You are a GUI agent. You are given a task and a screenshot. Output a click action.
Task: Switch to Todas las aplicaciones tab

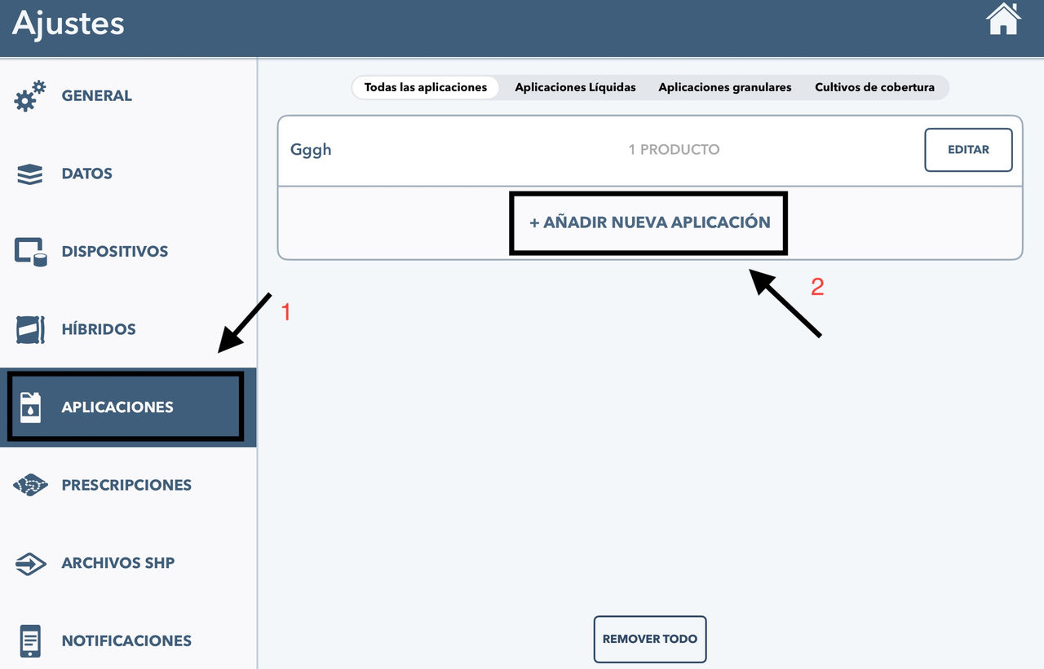click(426, 87)
